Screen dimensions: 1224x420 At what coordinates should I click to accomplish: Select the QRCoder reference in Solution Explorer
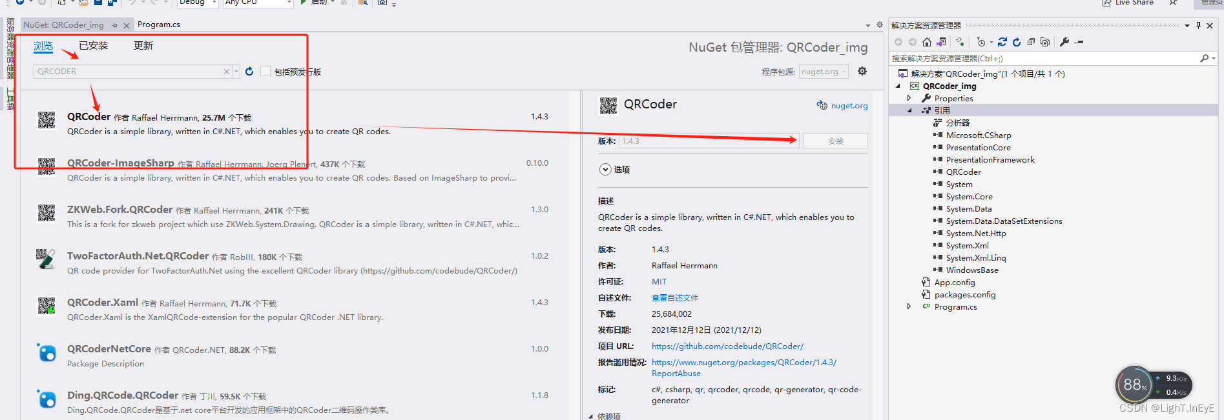[963, 172]
